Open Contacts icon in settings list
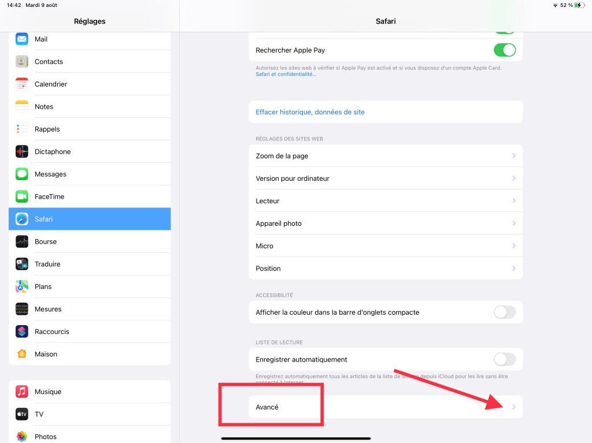The width and height of the screenshot is (592, 443). click(x=22, y=62)
